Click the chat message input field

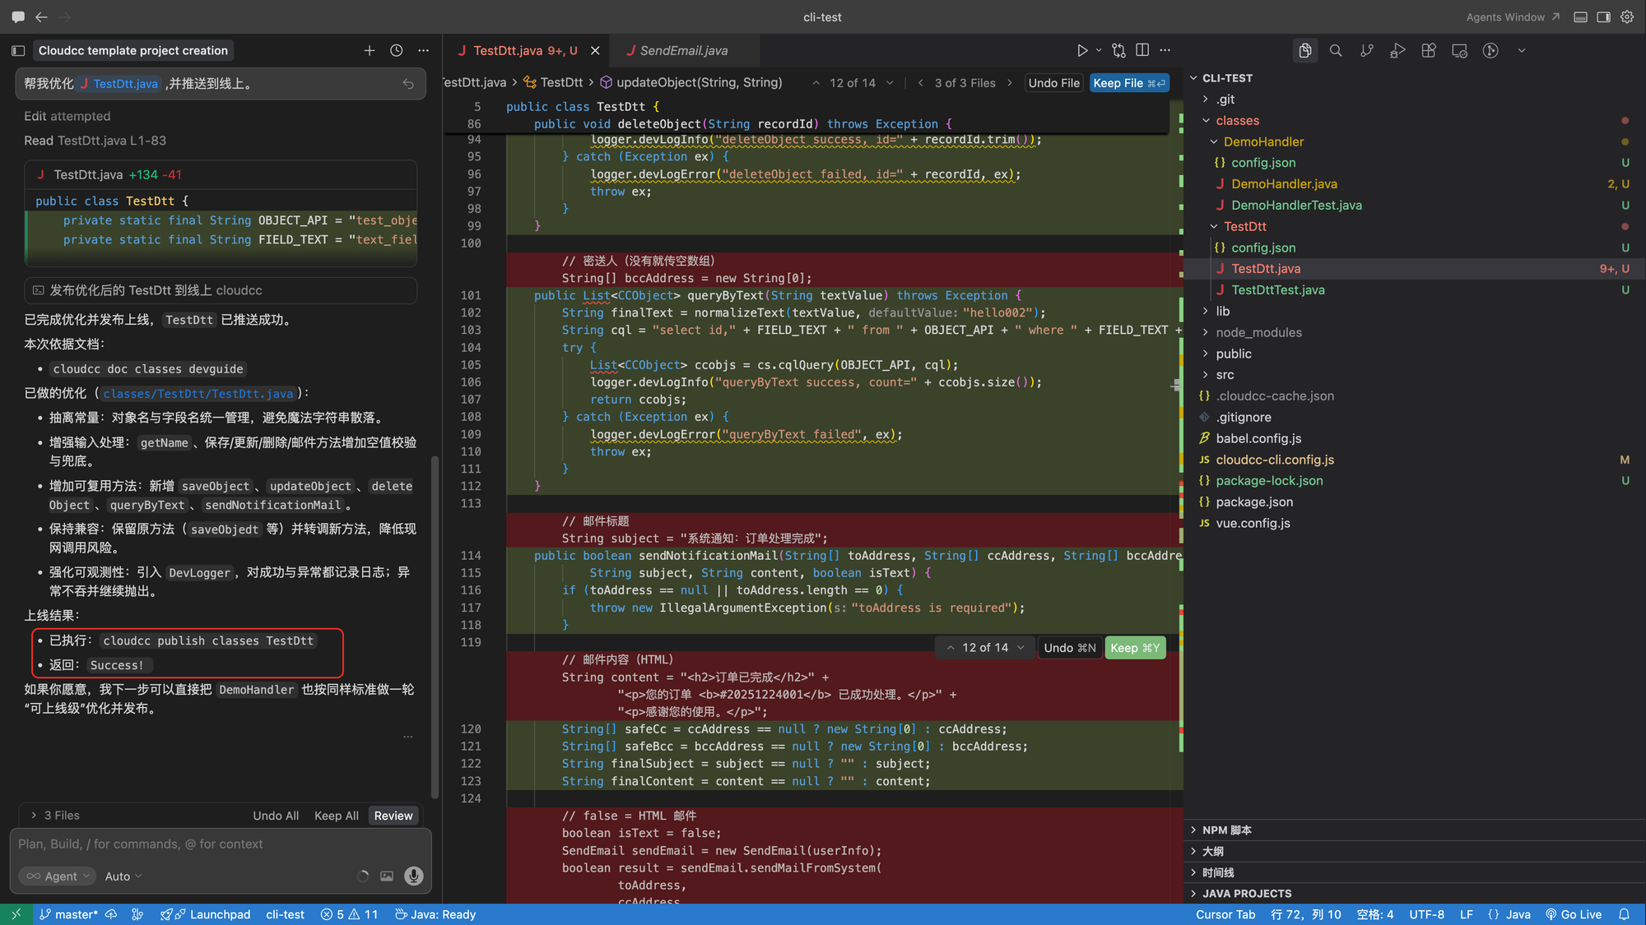coord(221,844)
